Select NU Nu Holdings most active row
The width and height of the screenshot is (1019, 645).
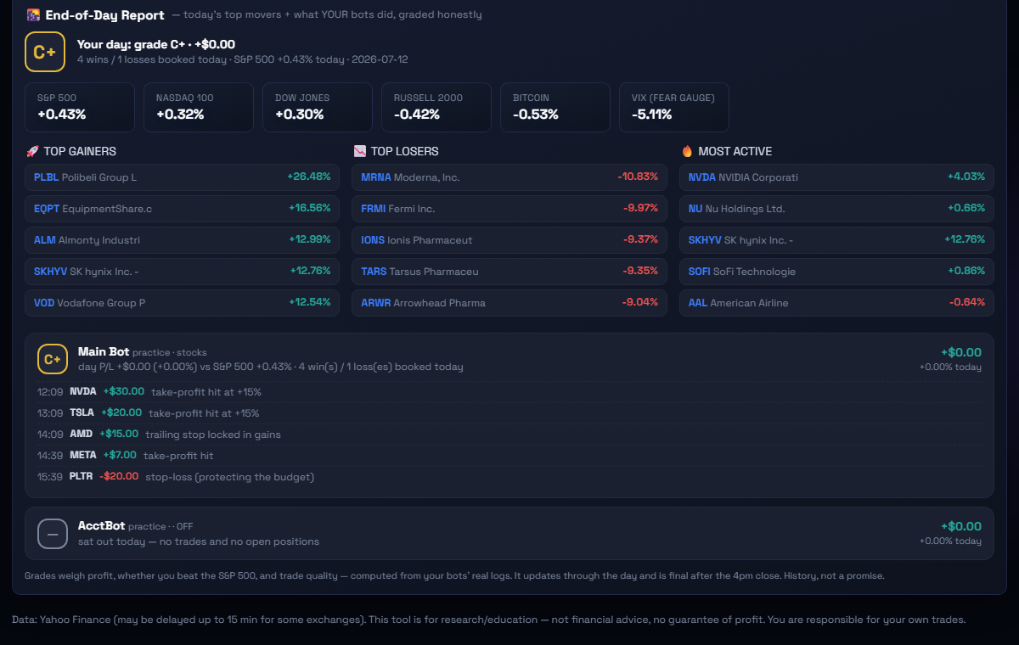coord(836,209)
